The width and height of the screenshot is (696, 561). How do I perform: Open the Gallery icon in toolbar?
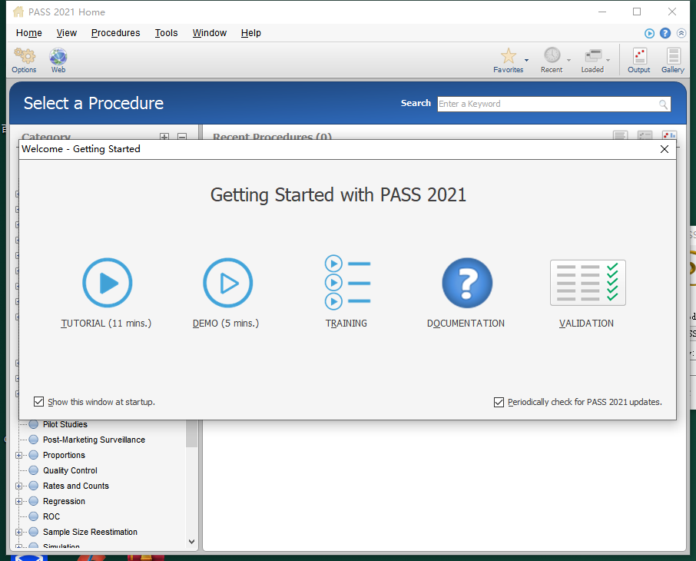[x=674, y=56]
